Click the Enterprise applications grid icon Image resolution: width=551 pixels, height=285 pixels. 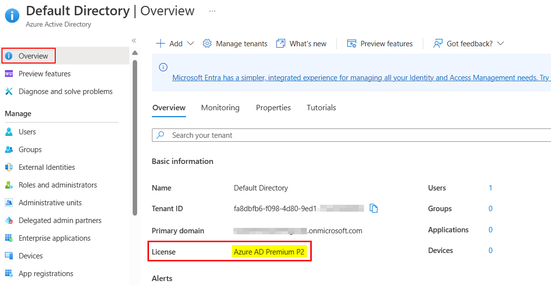click(9, 238)
